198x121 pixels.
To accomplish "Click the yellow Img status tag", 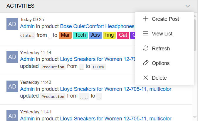I will (x=110, y=35).
